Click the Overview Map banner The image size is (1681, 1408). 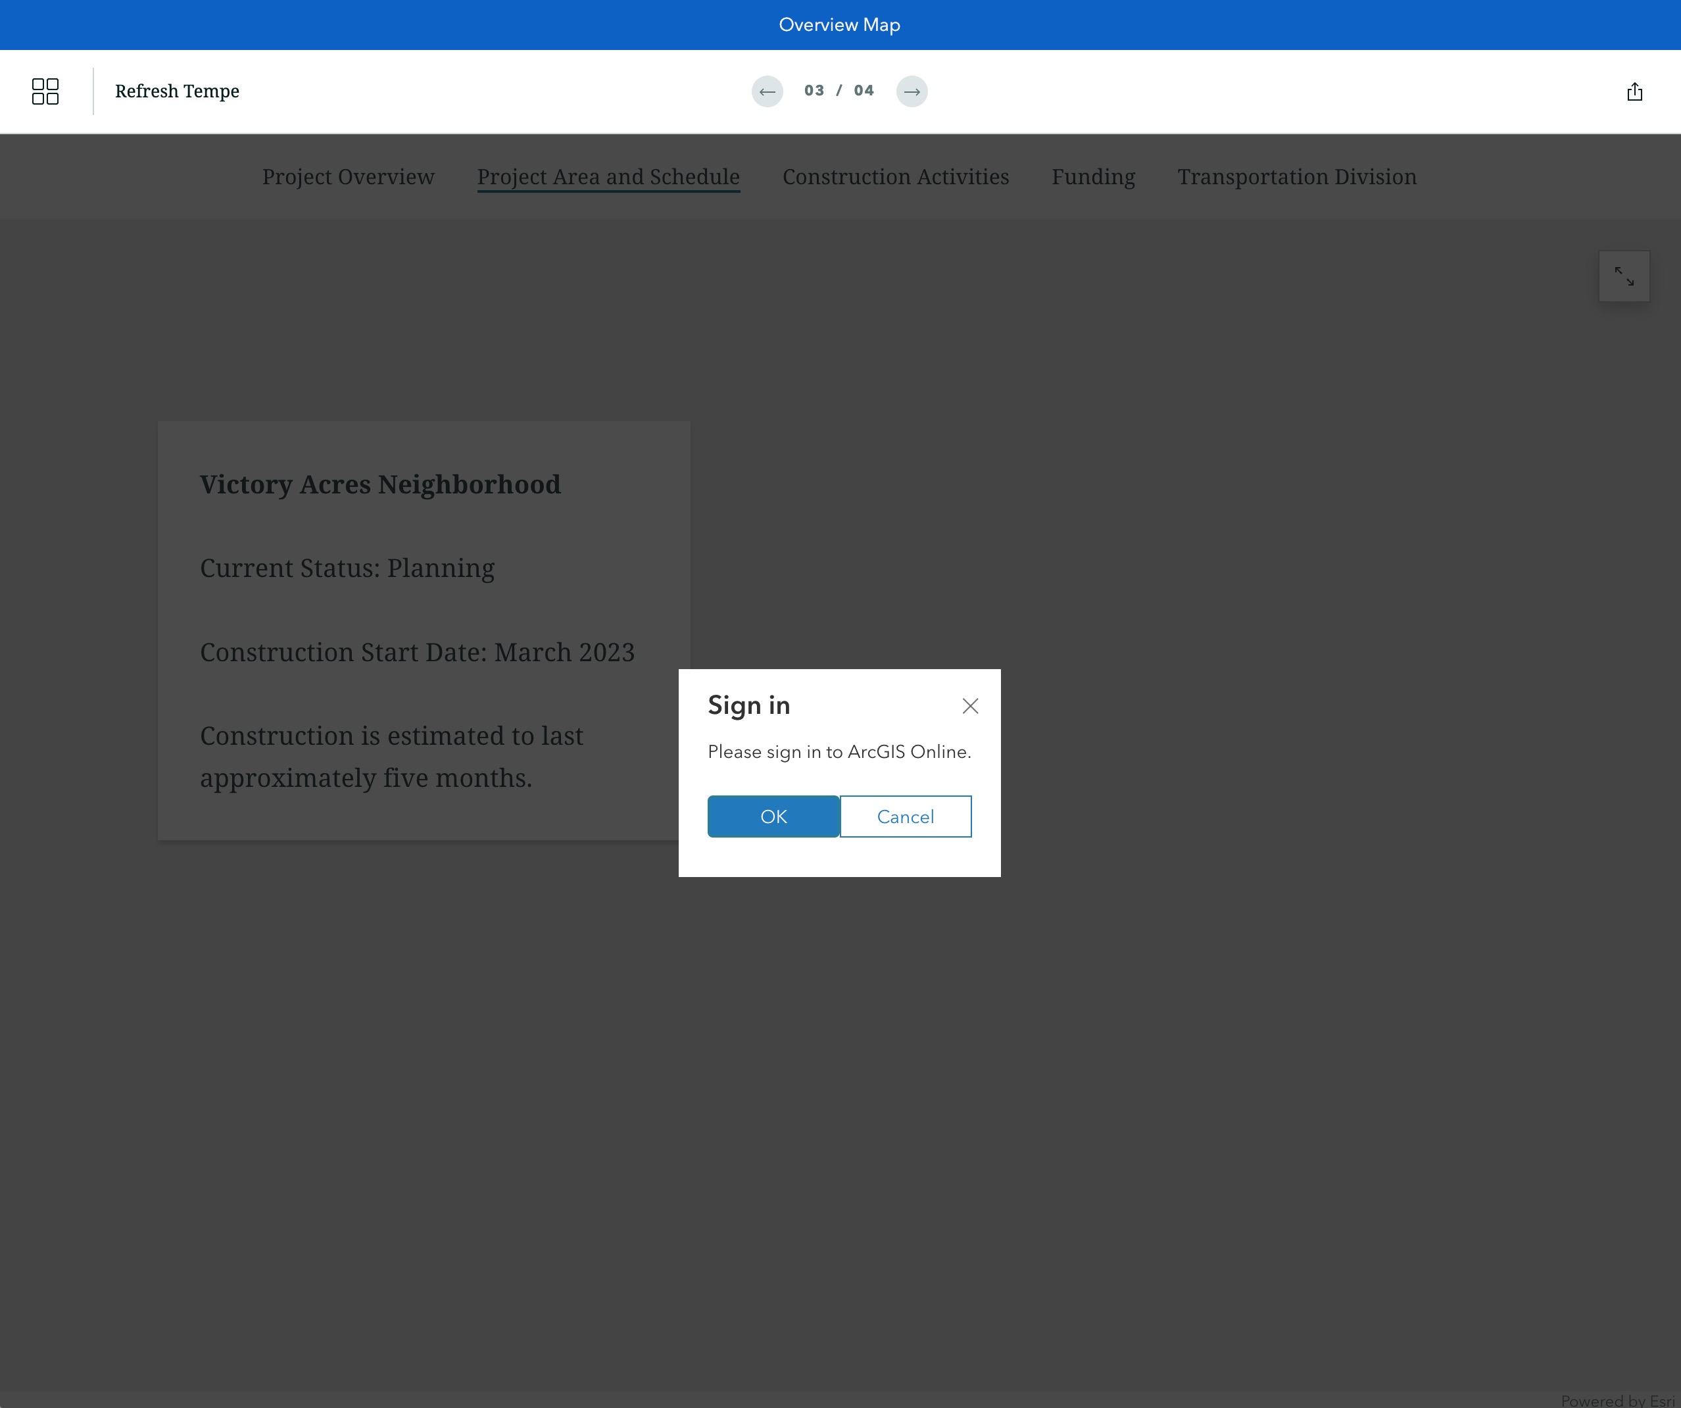tap(839, 25)
